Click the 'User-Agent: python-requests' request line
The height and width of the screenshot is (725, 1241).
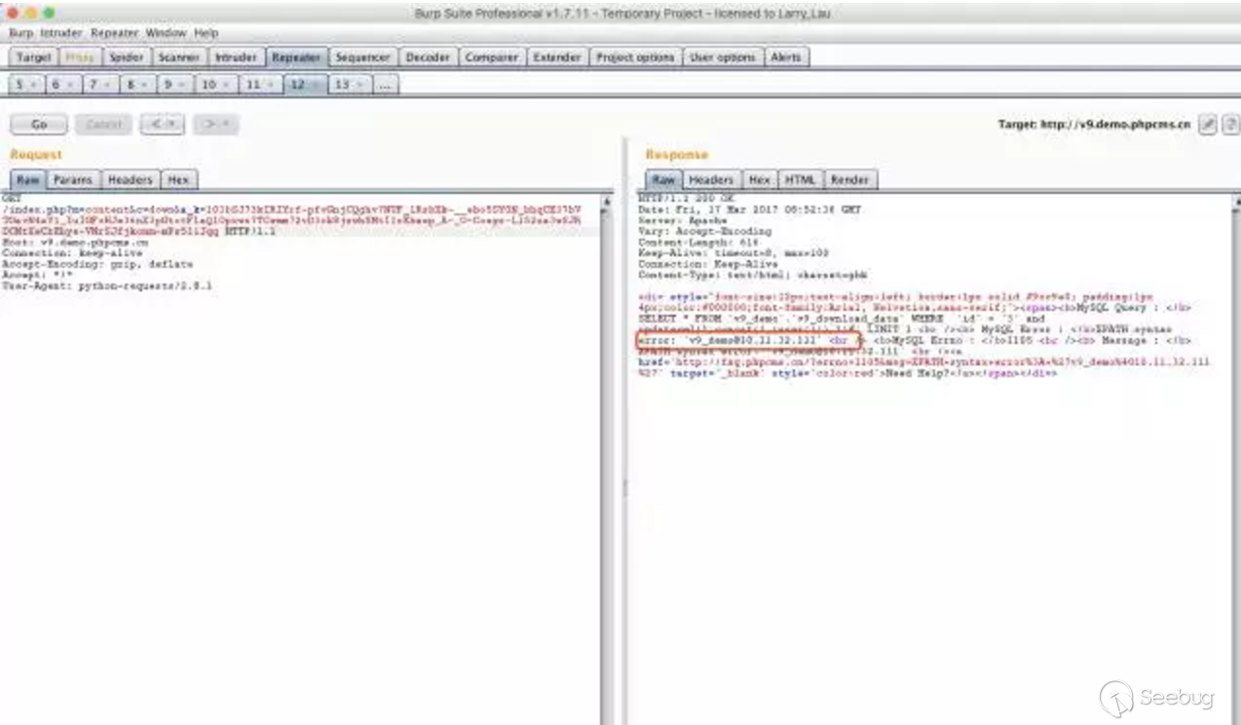pyautogui.click(x=107, y=286)
